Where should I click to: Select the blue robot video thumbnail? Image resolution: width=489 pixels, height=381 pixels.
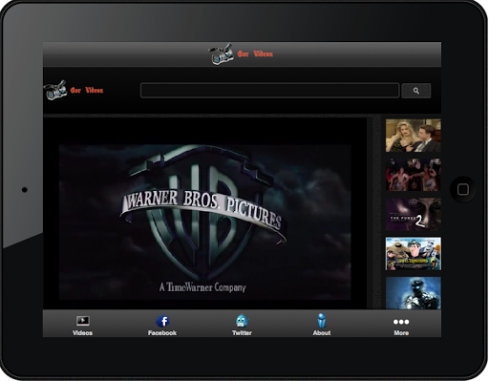(x=414, y=293)
